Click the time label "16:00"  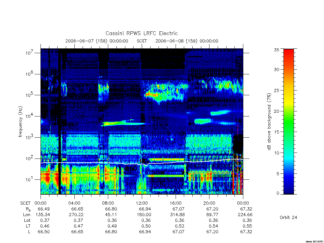coord(175,203)
